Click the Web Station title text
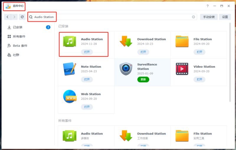Viewport: 236px width, 150px height. (x=91, y=94)
